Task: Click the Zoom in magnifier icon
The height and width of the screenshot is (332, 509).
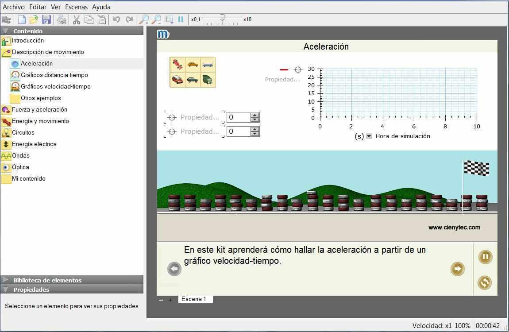Action: 144,19
